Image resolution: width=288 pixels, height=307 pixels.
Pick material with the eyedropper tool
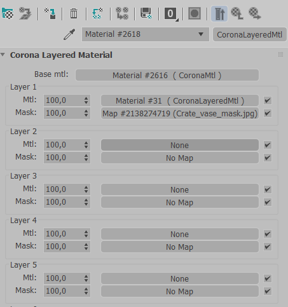(69, 34)
